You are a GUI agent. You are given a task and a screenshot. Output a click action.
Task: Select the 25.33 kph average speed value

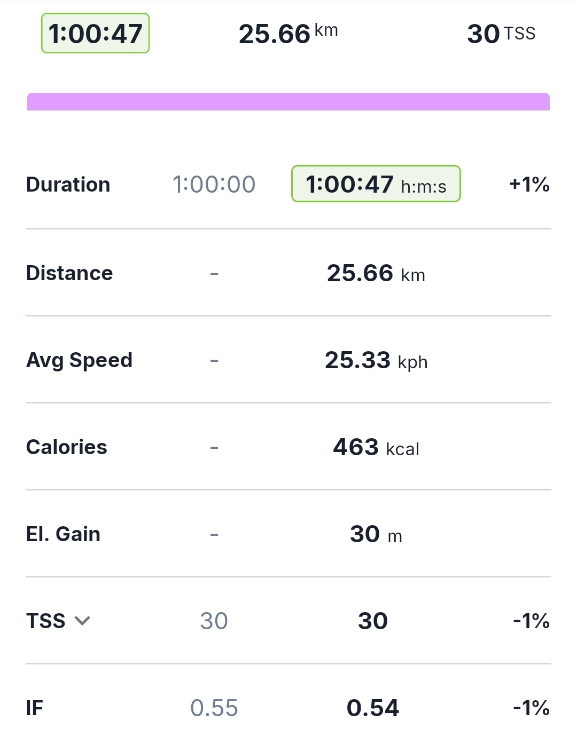(376, 360)
